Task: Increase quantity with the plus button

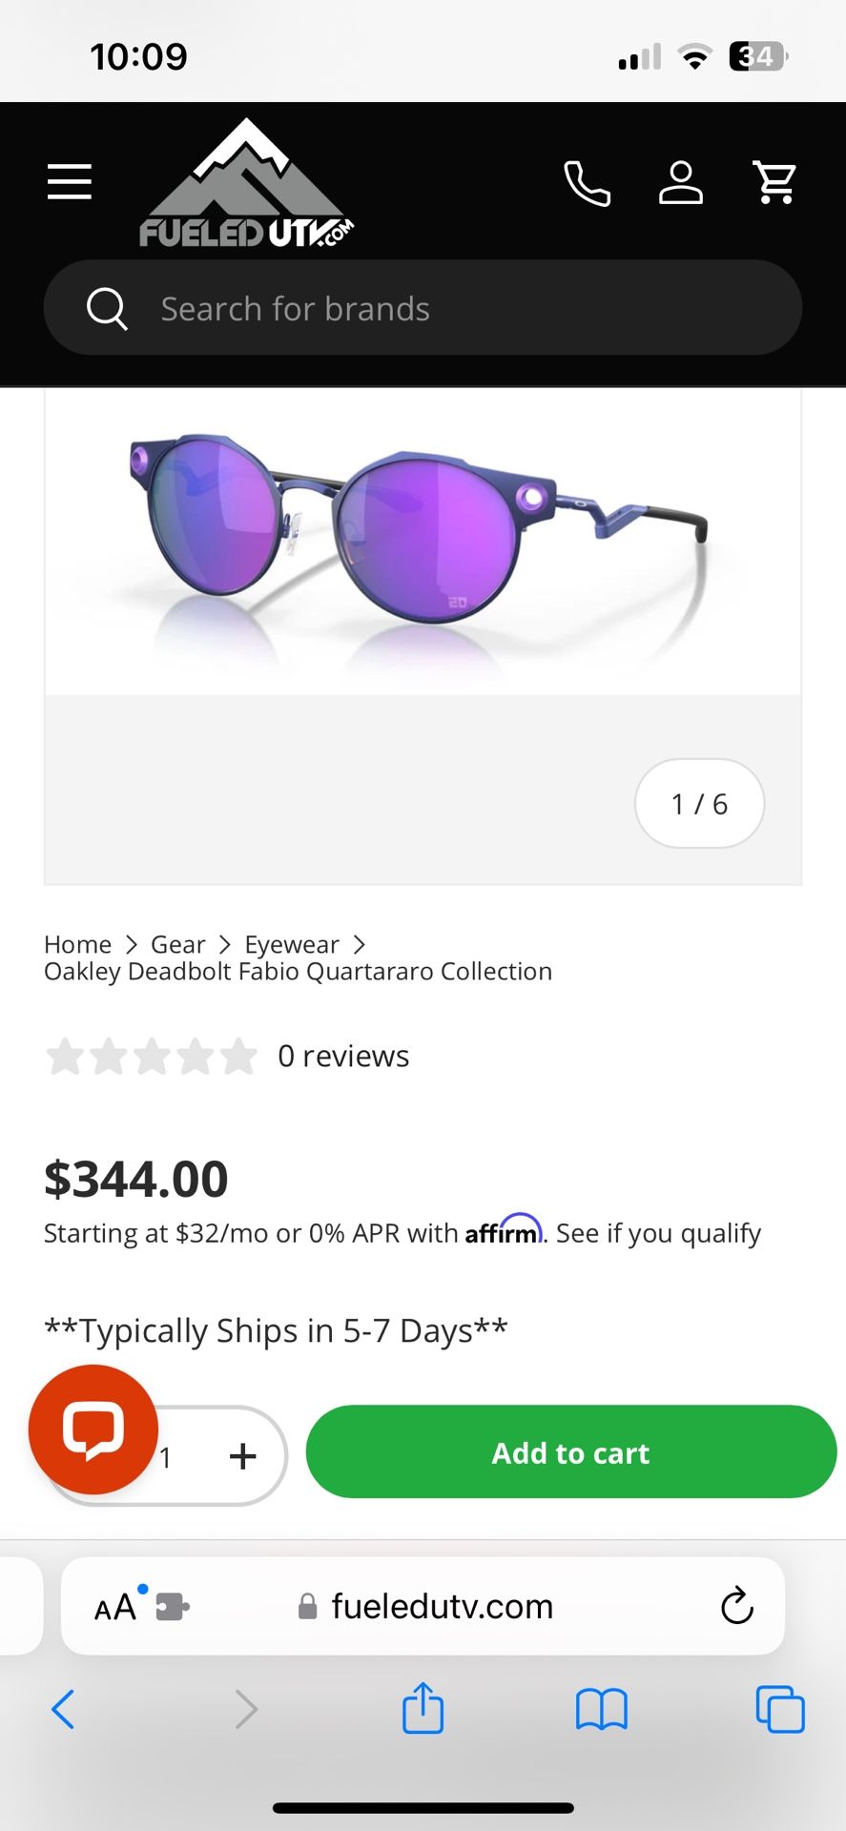Action: [x=243, y=1455]
